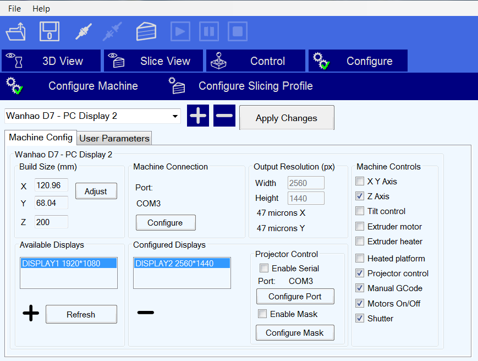Enable the Tilt control checkbox
The image size is (478, 361).
[x=360, y=211]
